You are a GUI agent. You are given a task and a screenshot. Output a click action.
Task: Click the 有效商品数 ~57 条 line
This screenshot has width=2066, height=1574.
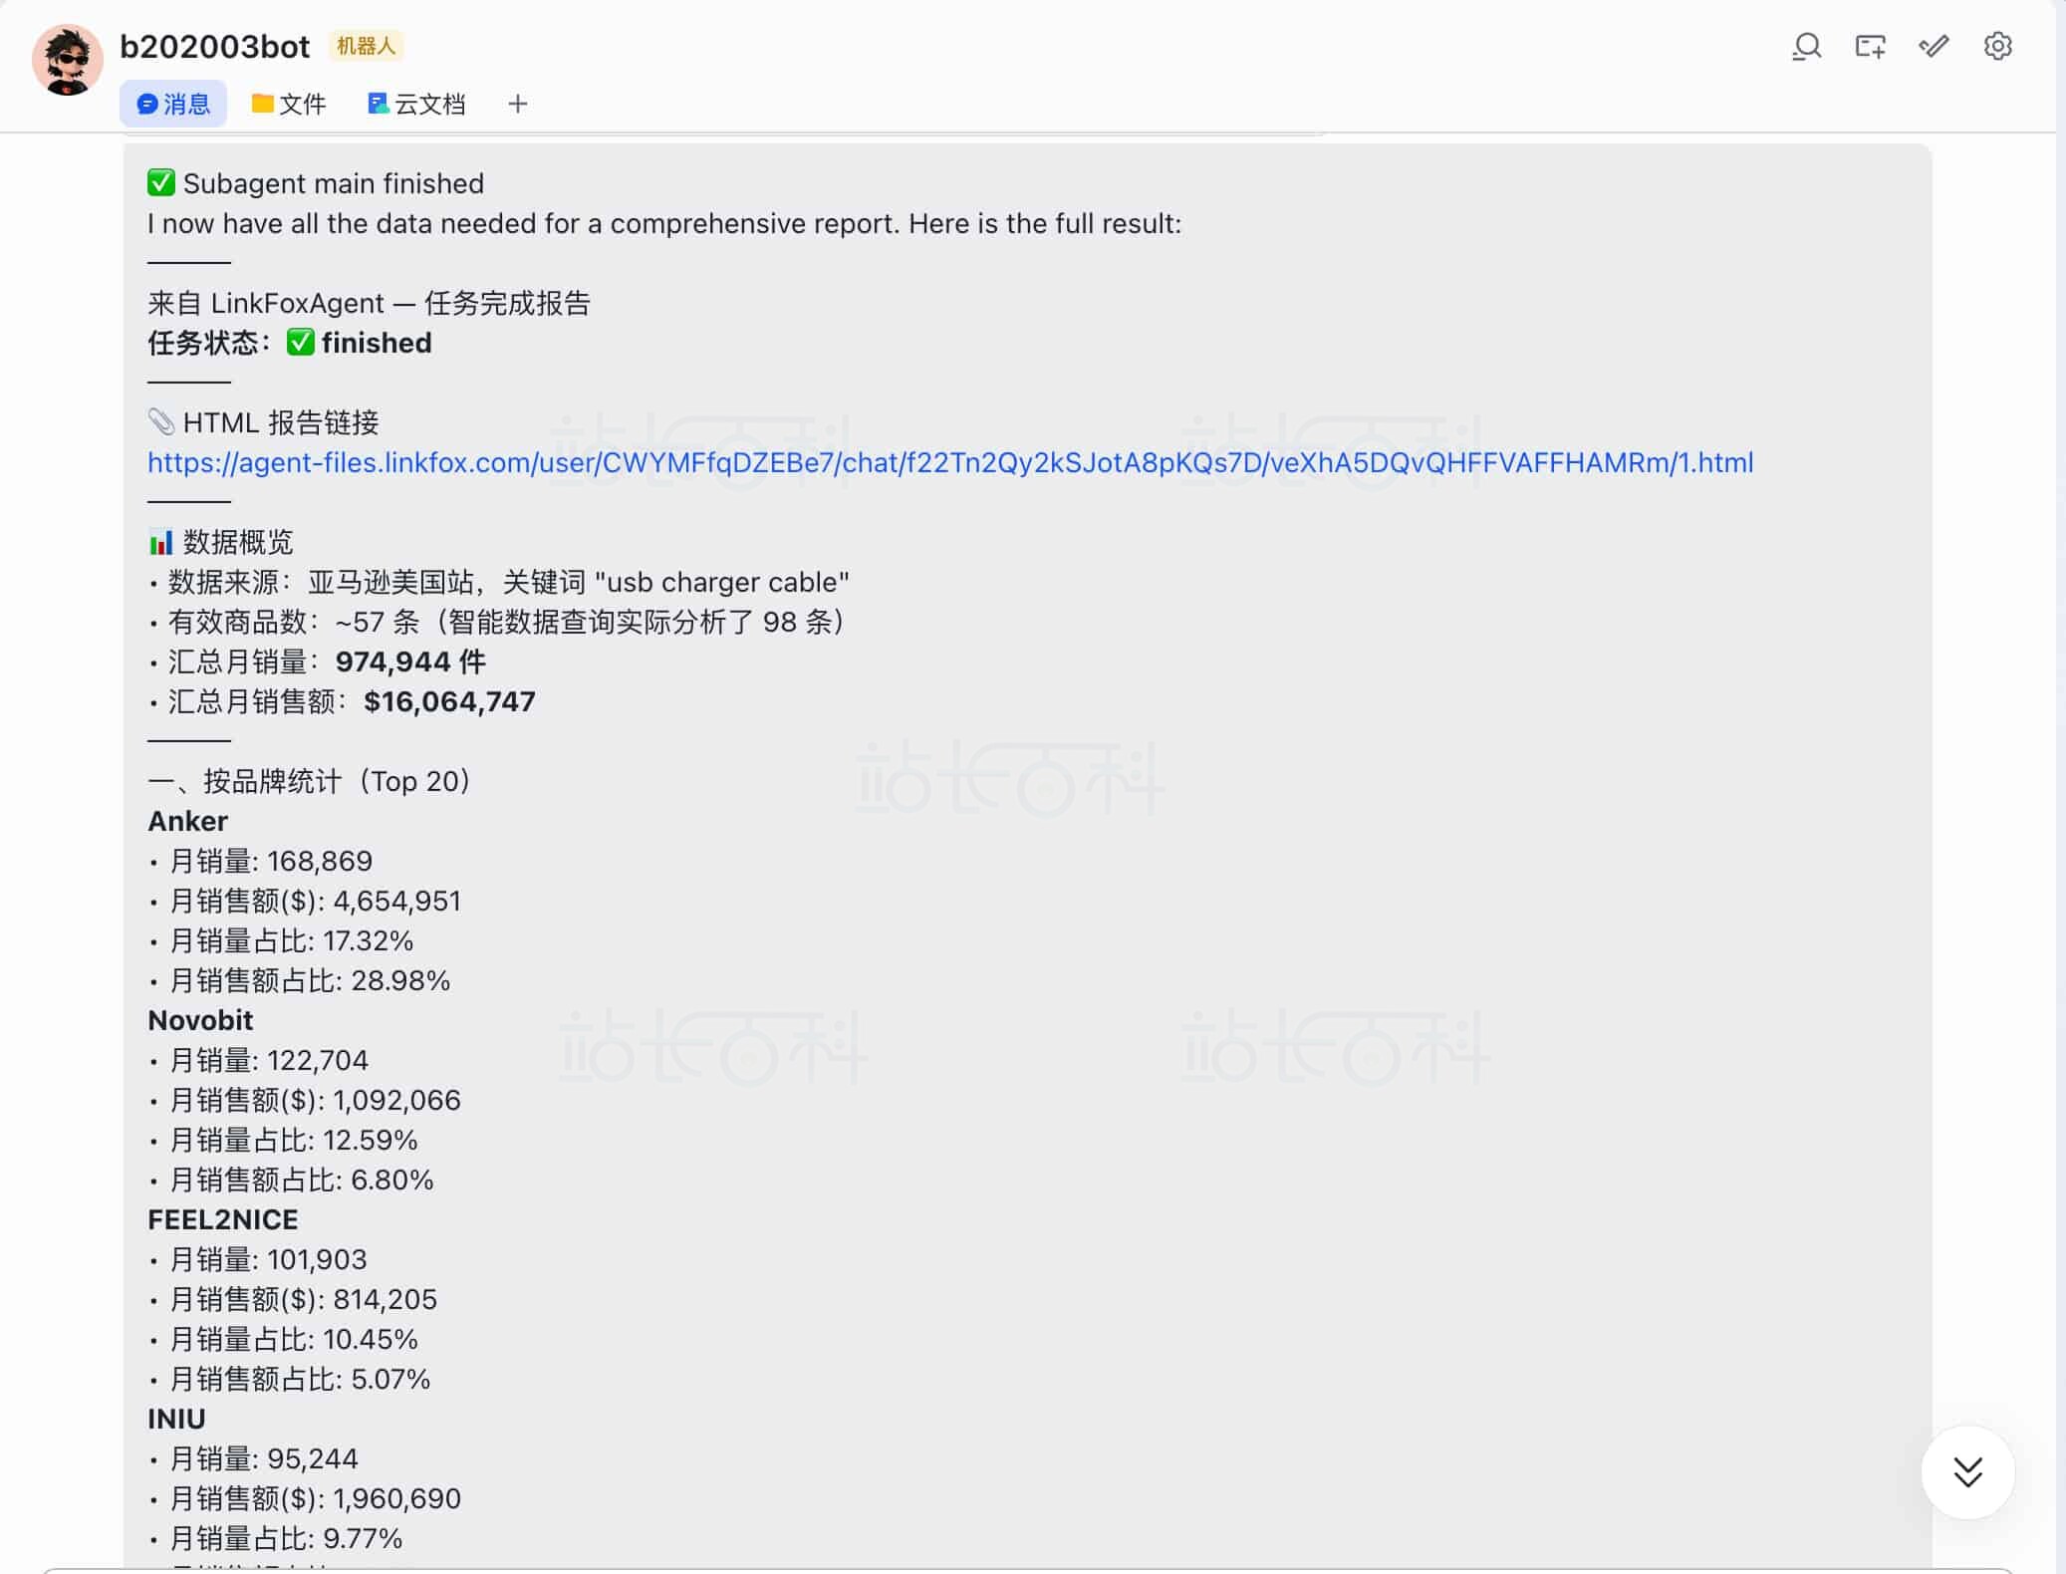[497, 622]
